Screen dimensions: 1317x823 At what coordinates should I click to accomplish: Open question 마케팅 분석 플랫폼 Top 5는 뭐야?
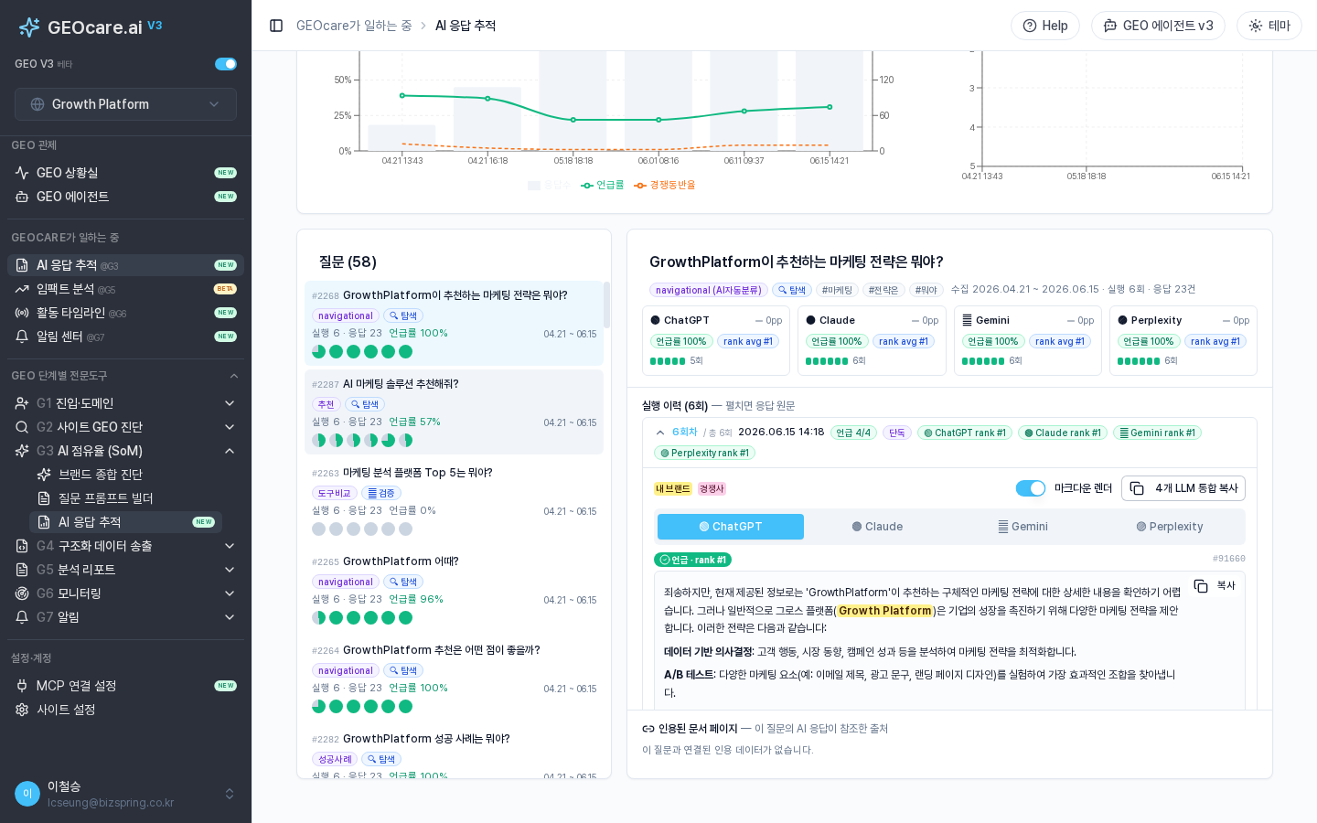(454, 501)
